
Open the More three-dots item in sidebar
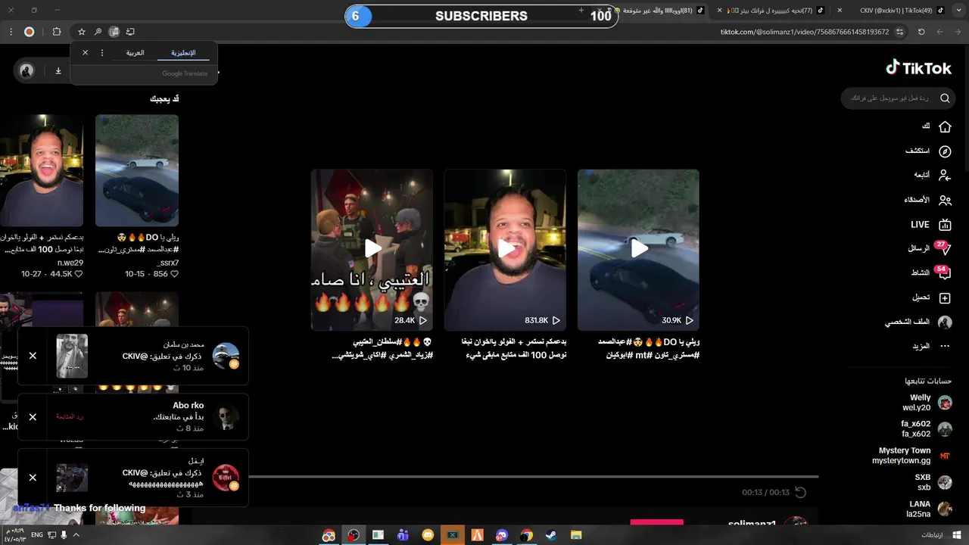pos(945,346)
